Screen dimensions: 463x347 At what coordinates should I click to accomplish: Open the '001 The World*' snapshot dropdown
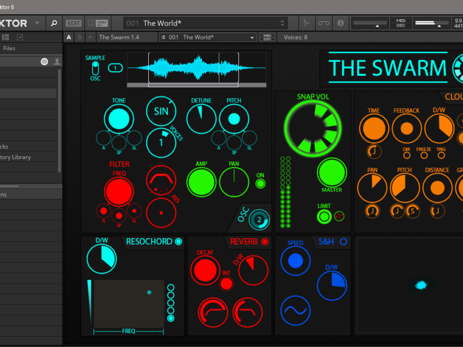(x=208, y=37)
